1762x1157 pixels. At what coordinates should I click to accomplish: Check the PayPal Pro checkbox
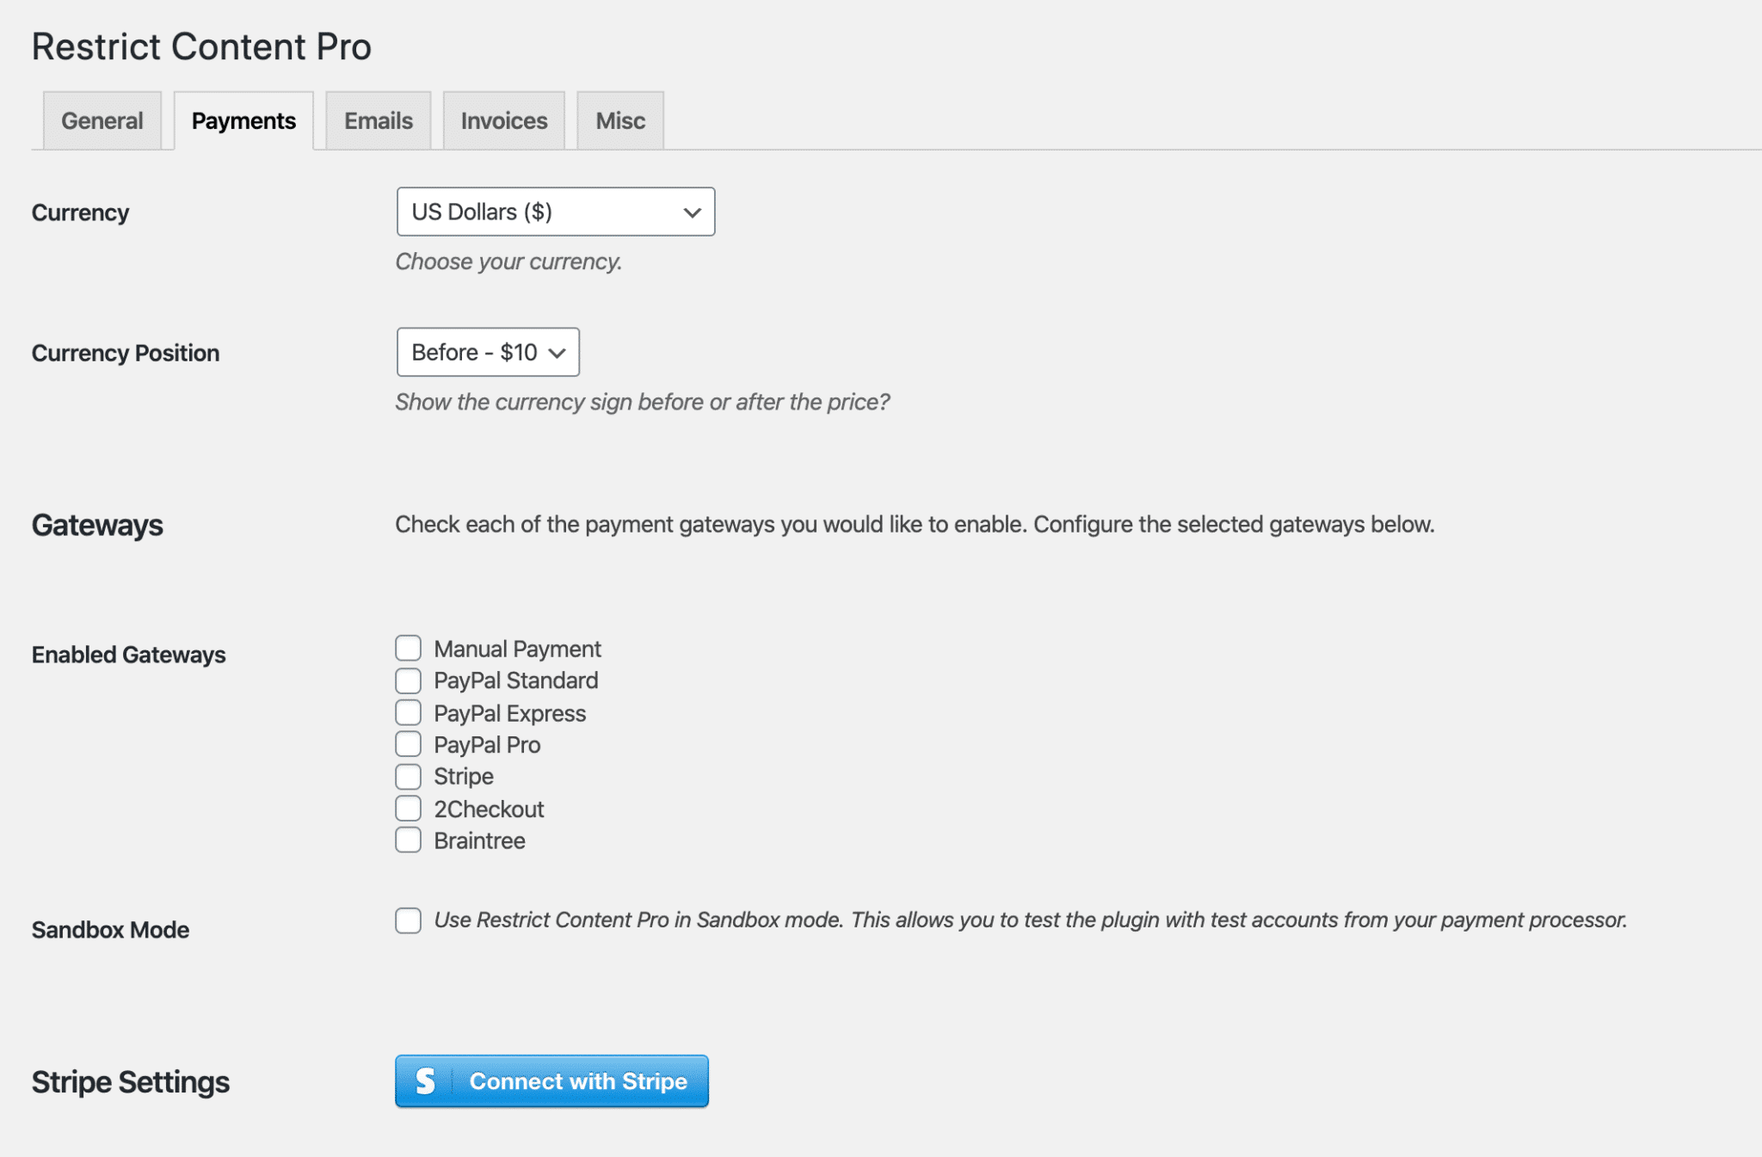pos(408,743)
